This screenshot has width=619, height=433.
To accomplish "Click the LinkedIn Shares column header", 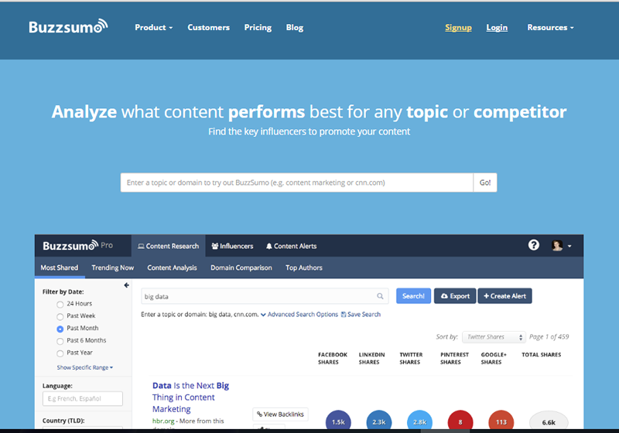I will click(371, 358).
